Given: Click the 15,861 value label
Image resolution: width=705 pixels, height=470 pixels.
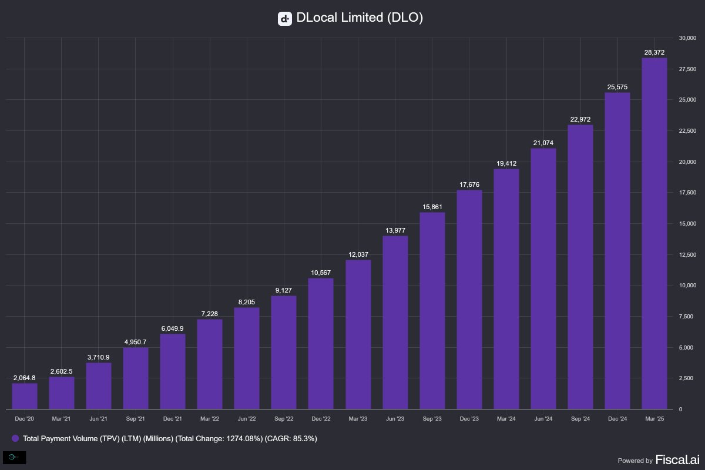Looking at the screenshot, I should tap(432, 207).
